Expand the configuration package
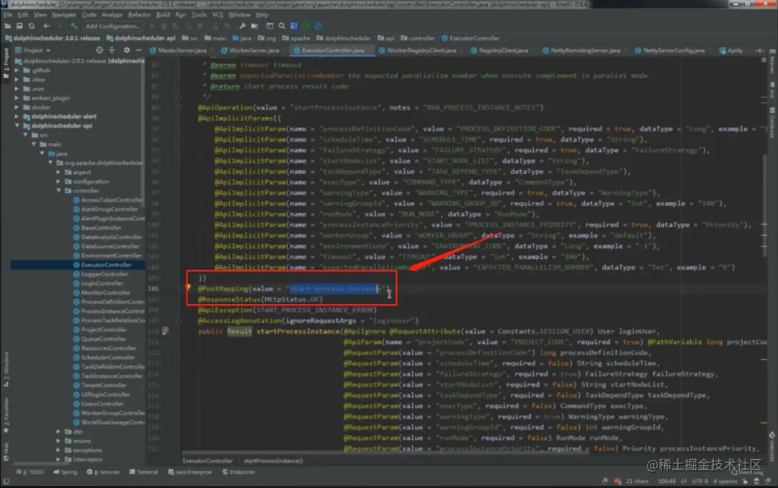The width and height of the screenshot is (778, 488). click(58, 182)
